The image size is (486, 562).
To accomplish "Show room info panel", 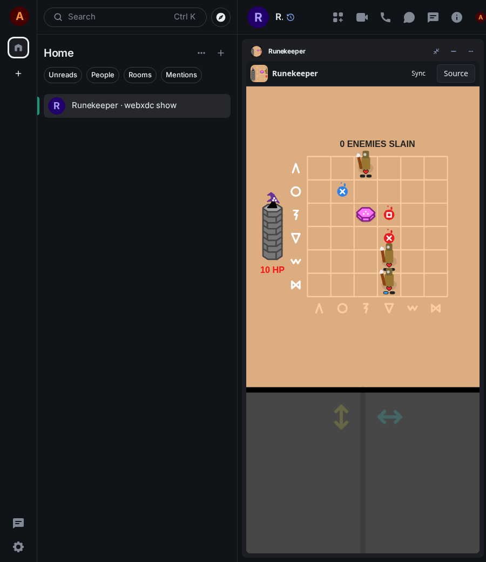I will point(457,17).
